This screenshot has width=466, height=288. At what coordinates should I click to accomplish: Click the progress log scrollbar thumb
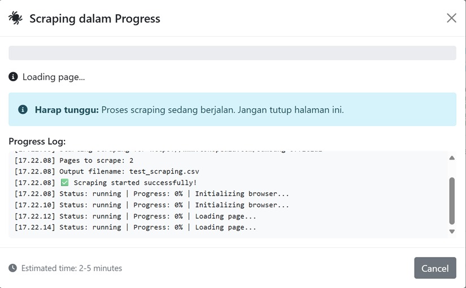(451, 200)
